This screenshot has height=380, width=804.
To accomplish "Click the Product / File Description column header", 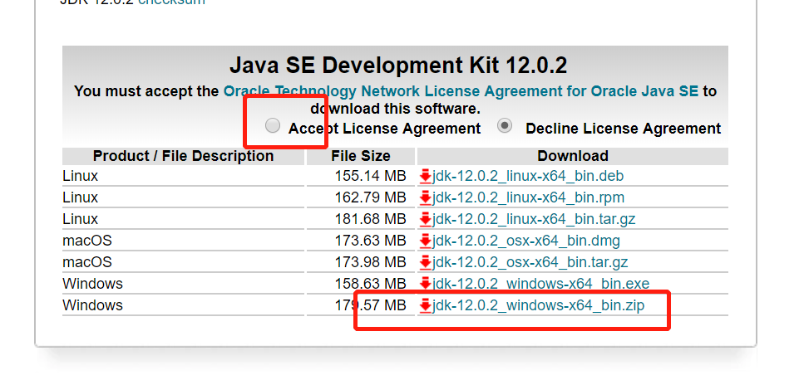I will [183, 156].
